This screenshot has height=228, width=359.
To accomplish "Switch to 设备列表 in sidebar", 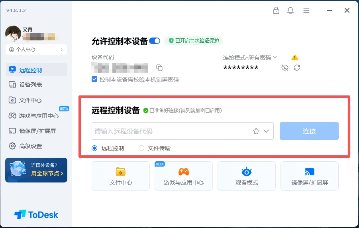I will (x=36, y=85).
